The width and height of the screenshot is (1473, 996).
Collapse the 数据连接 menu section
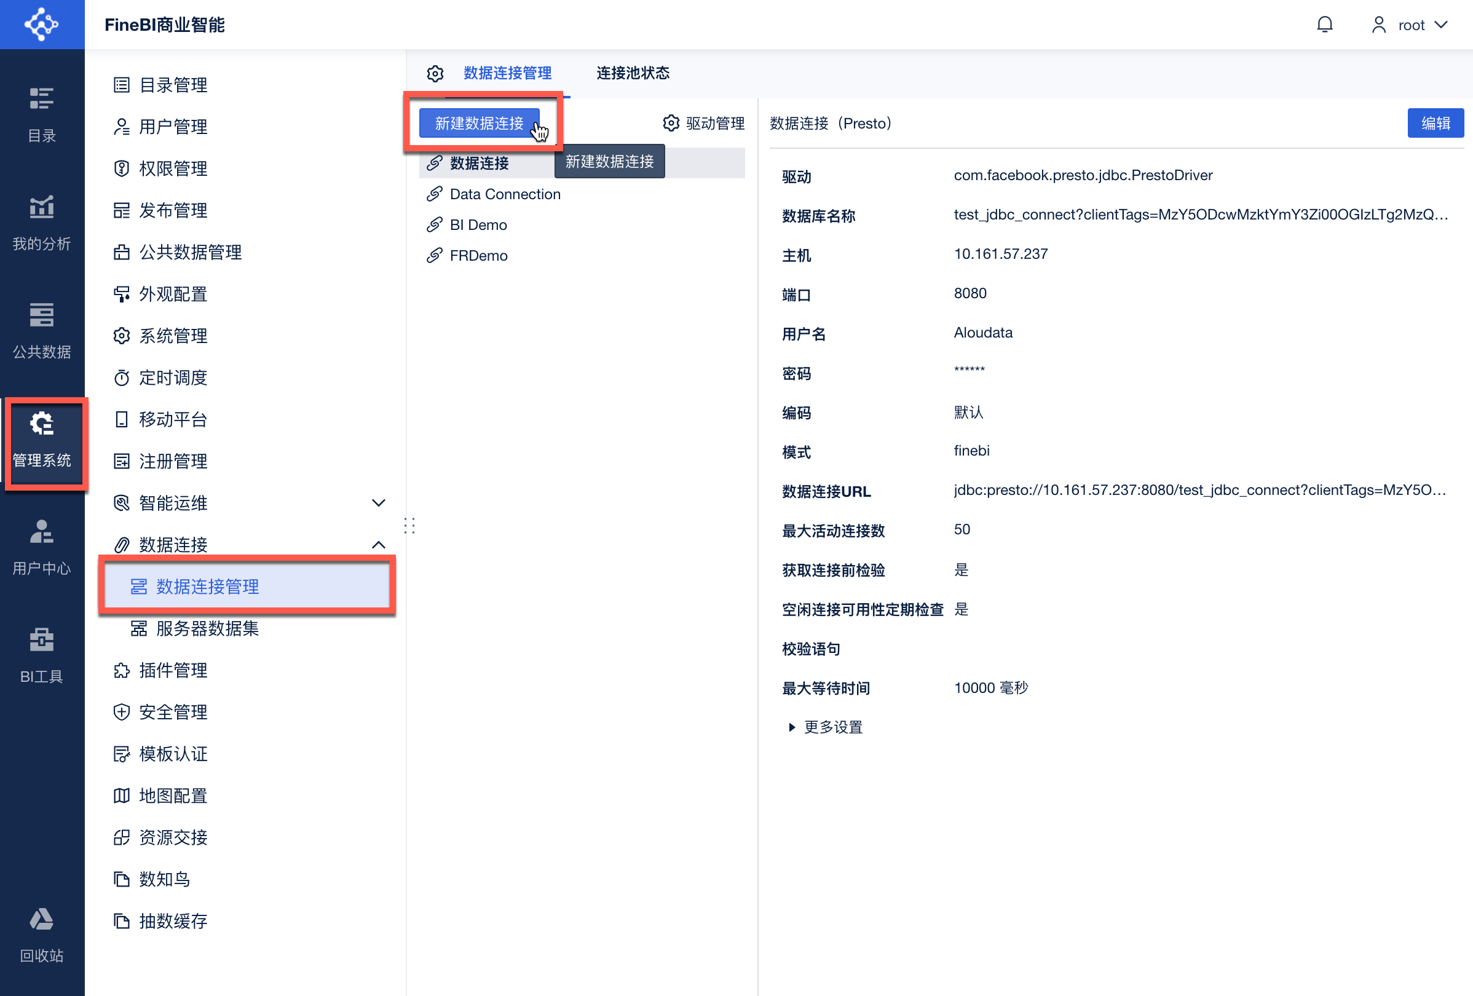coord(378,545)
